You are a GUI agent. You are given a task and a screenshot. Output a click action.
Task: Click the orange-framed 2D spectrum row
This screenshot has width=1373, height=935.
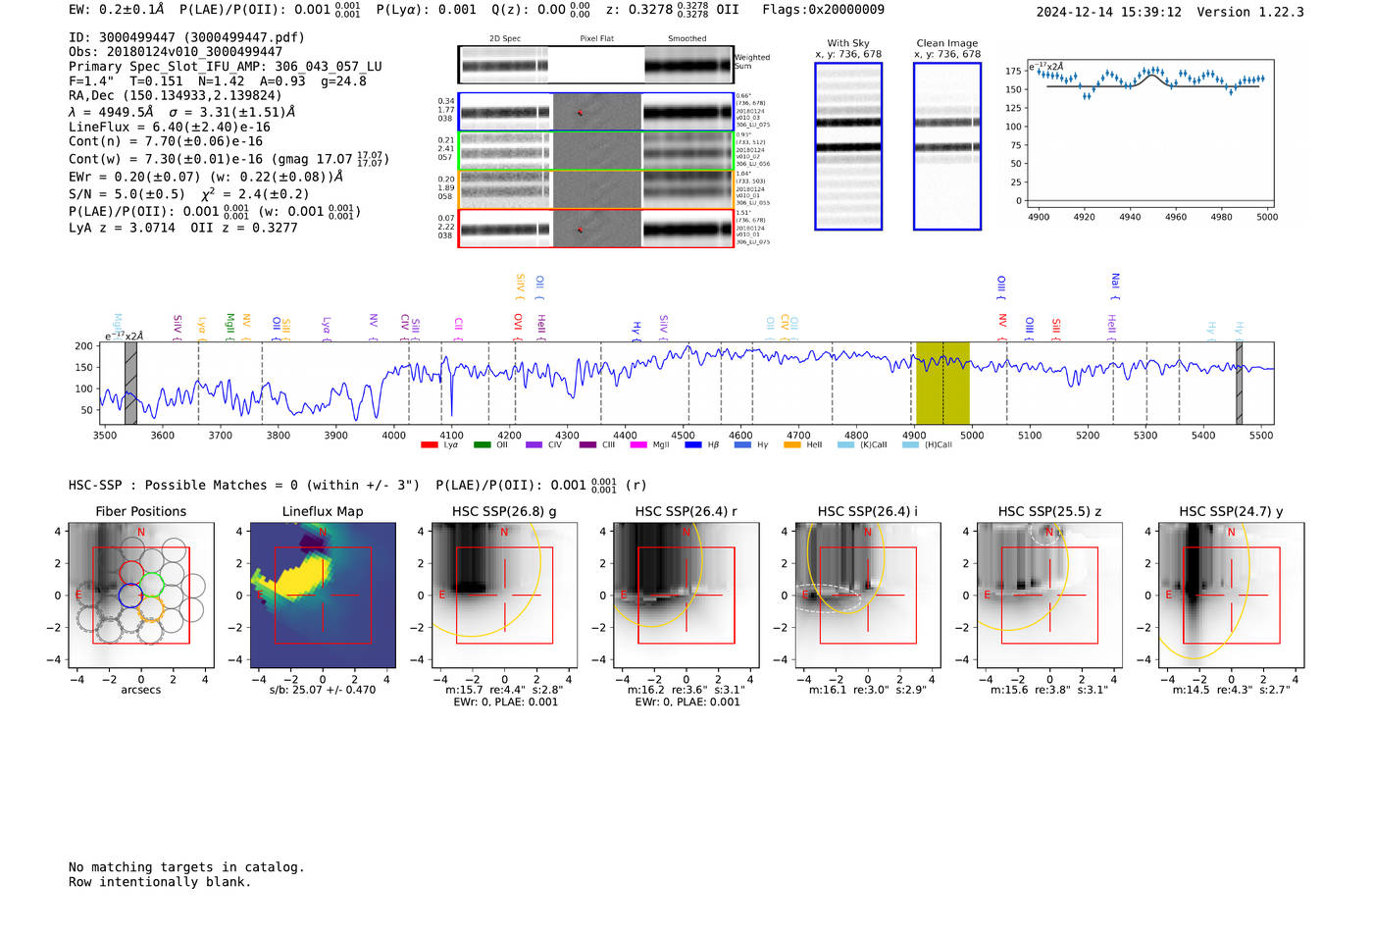(595, 189)
